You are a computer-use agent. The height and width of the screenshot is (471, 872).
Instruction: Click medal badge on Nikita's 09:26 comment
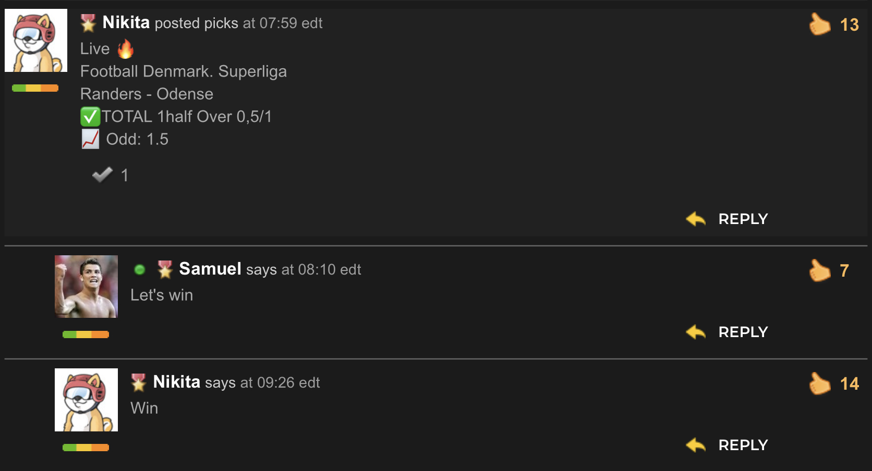coord(139,382)
